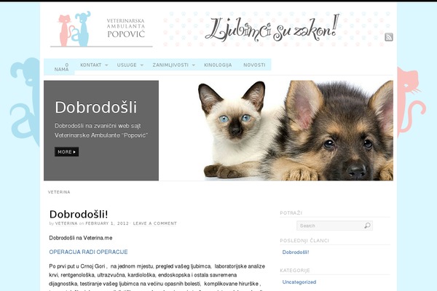Click the February 1, 2012 date link
This screenshot has height=291, width=437.
point(107,223)
